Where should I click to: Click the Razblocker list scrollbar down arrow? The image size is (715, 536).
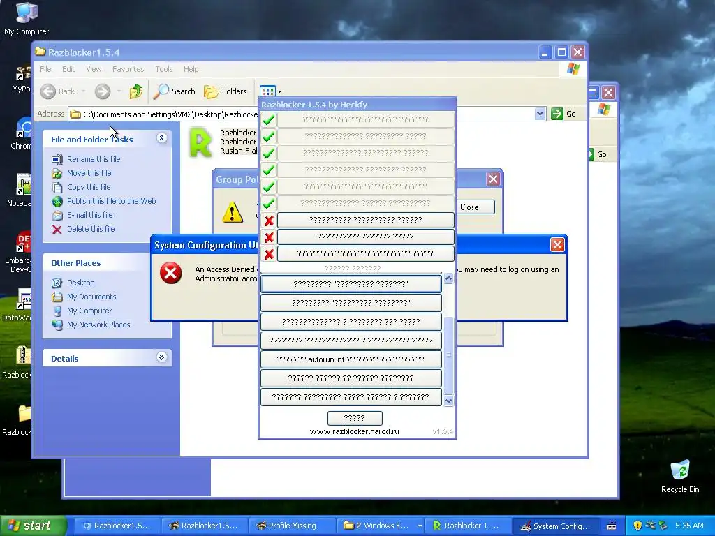(x=449, y=401)
